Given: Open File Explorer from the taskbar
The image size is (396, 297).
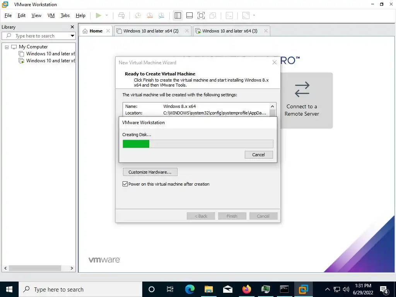Looking at the screenshot, I should tap(208, 289).
